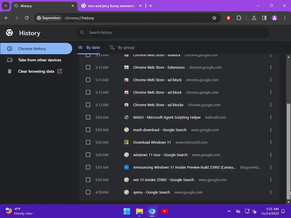Open actions menu for qemu Google Search
The width and height of the screenshot is (291, 218).
coord(271,192)
